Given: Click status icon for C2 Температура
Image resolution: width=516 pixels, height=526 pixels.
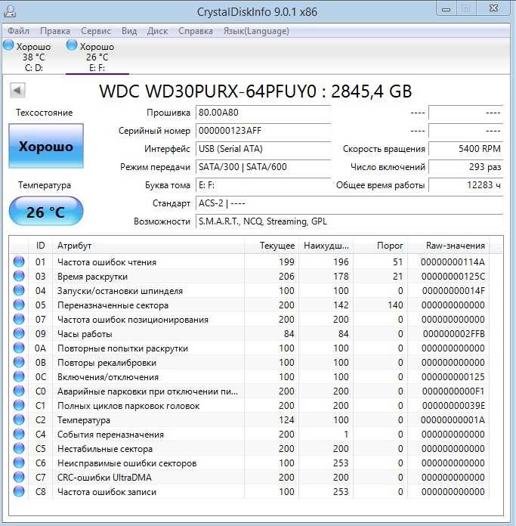Looking at the screenshot, I should (19, 419).
